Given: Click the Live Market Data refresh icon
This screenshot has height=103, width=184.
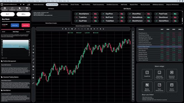Looking at the screenshot, I should coord(12,8).
